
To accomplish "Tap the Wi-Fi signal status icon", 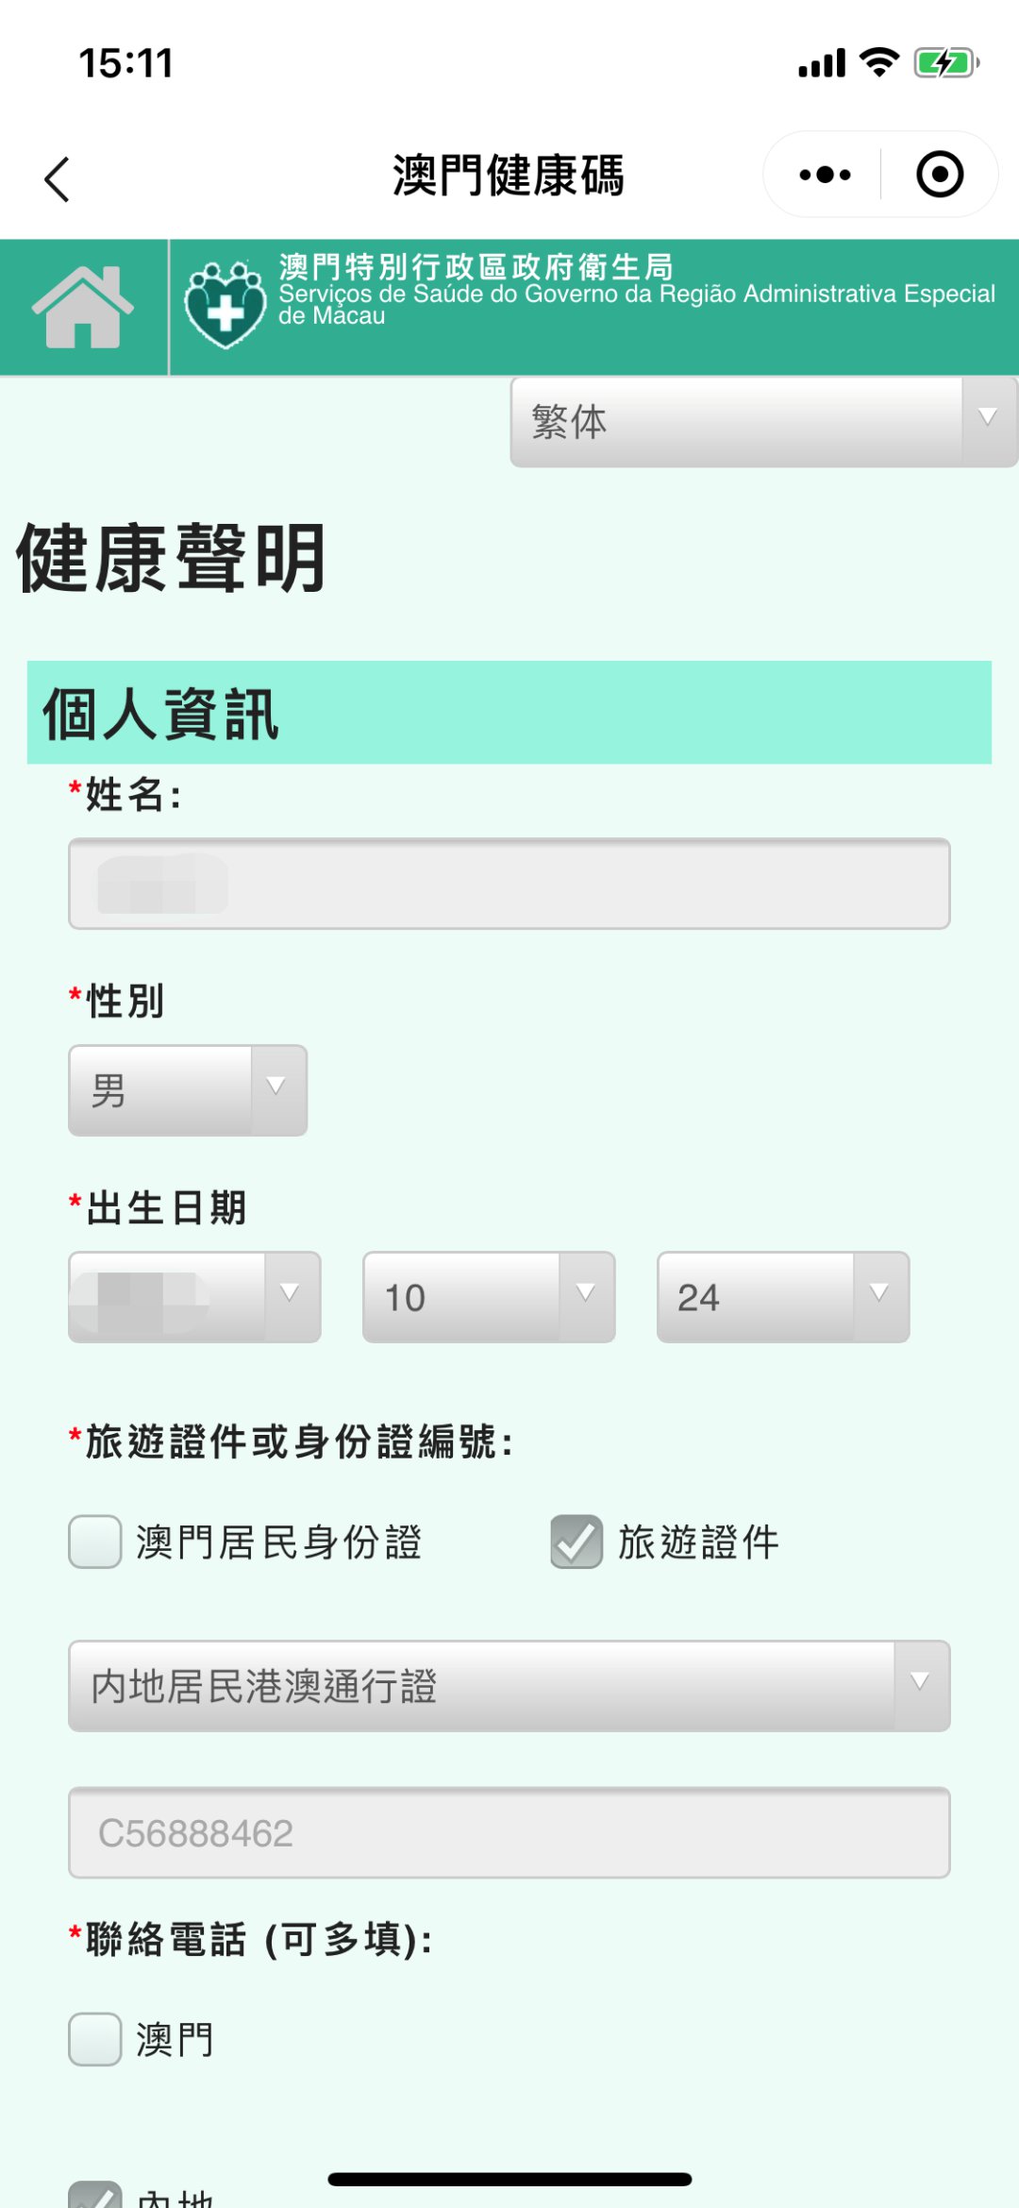I will pyautogui.click(x=879, y=62).
